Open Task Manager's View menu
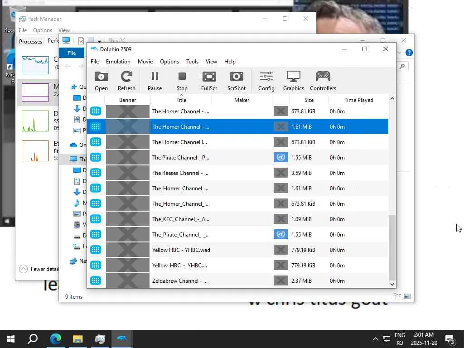Screen dimensions: 464x348 pyautogui.click(x=64, y=30)
